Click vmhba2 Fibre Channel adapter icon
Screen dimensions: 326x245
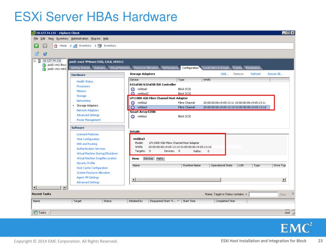pos(133,103)
